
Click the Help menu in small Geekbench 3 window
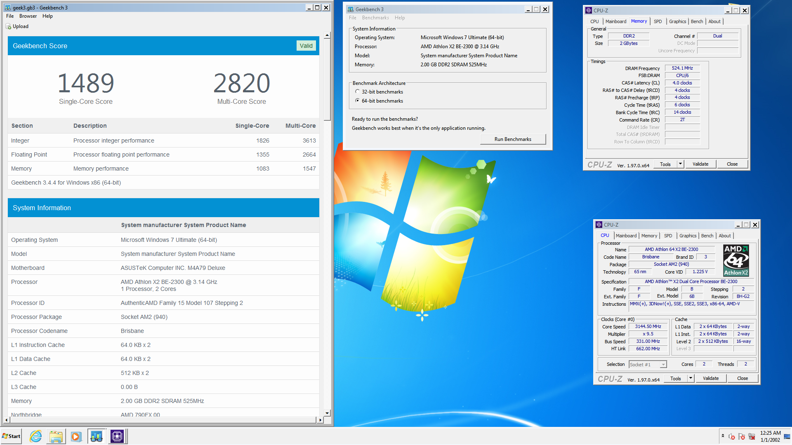tap(400, 18)
